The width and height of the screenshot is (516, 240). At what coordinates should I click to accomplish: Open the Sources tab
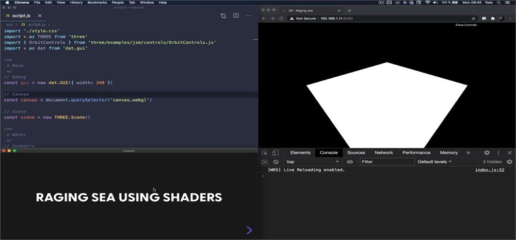coord(356,152)
